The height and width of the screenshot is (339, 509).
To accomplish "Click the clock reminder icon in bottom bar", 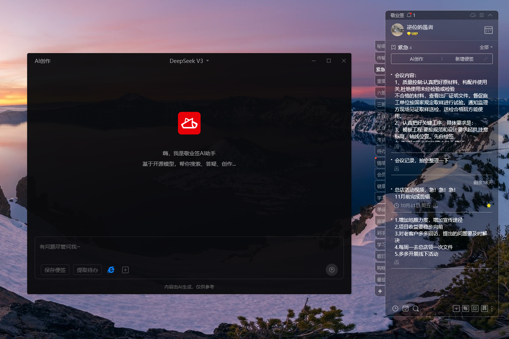I will [x=395, y=308].
